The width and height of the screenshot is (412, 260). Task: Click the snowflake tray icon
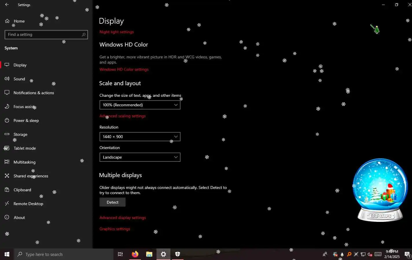coord(356,254)
